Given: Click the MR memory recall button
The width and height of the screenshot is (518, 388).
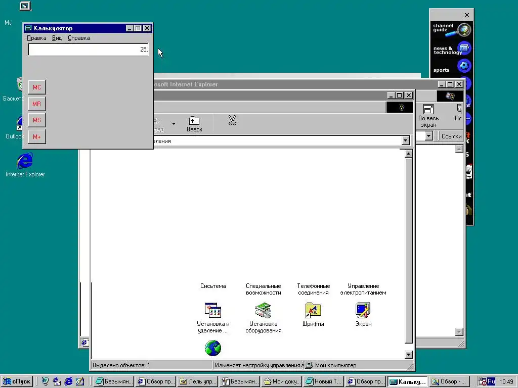Looking at the screenshot, I should click(x=36, y=104).
